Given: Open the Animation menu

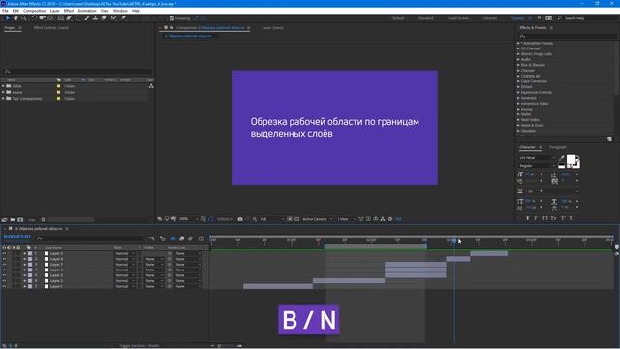Looking at the screenshot, I should click(87, 11).
